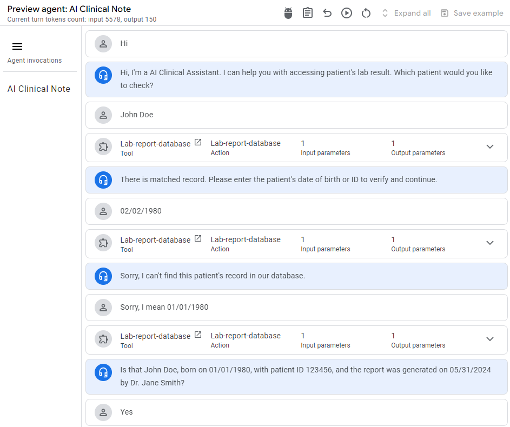Expand the Lab-report-database call below 'Sorry, I mean 01/01/1980'
Image resolution: width=510 pixels, height=427 pixels.
490,339
